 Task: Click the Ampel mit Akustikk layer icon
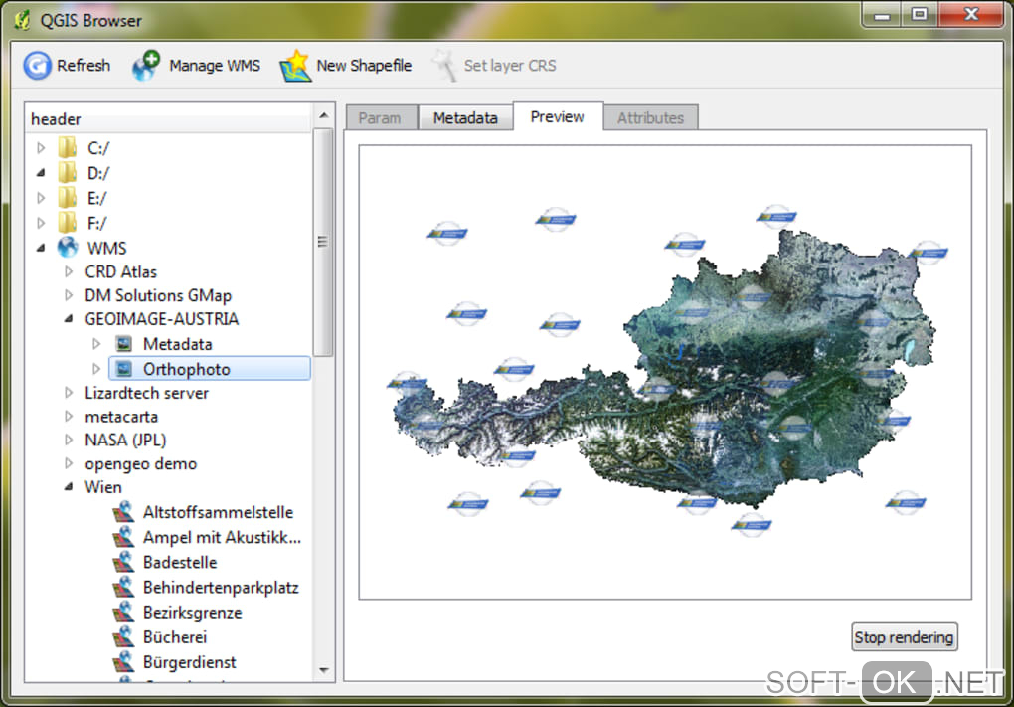(x=123, y=537)
